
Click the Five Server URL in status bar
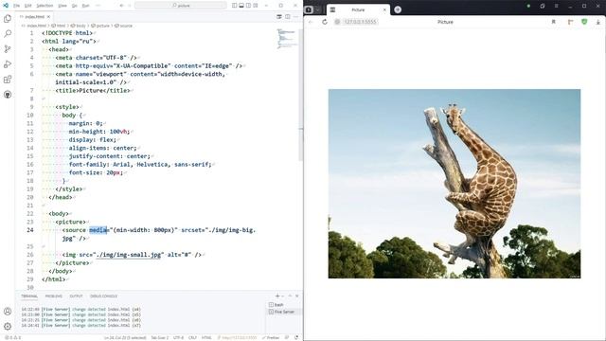(x=237, y=337)
